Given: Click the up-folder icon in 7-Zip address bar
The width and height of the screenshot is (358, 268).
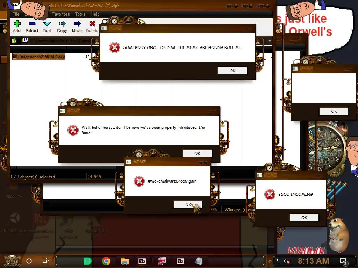Looking at the screenshot, I should 14,40.
